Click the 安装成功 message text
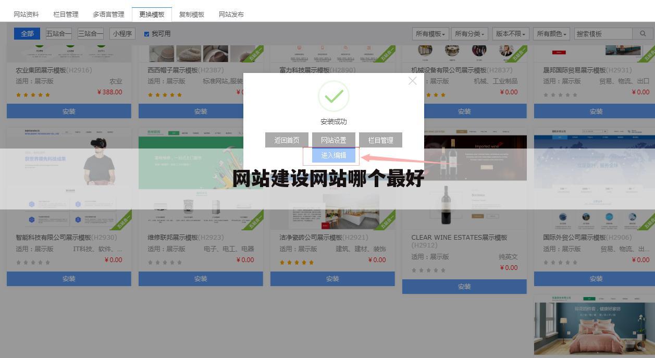The image size is (655, 358). tap(333, 121)
